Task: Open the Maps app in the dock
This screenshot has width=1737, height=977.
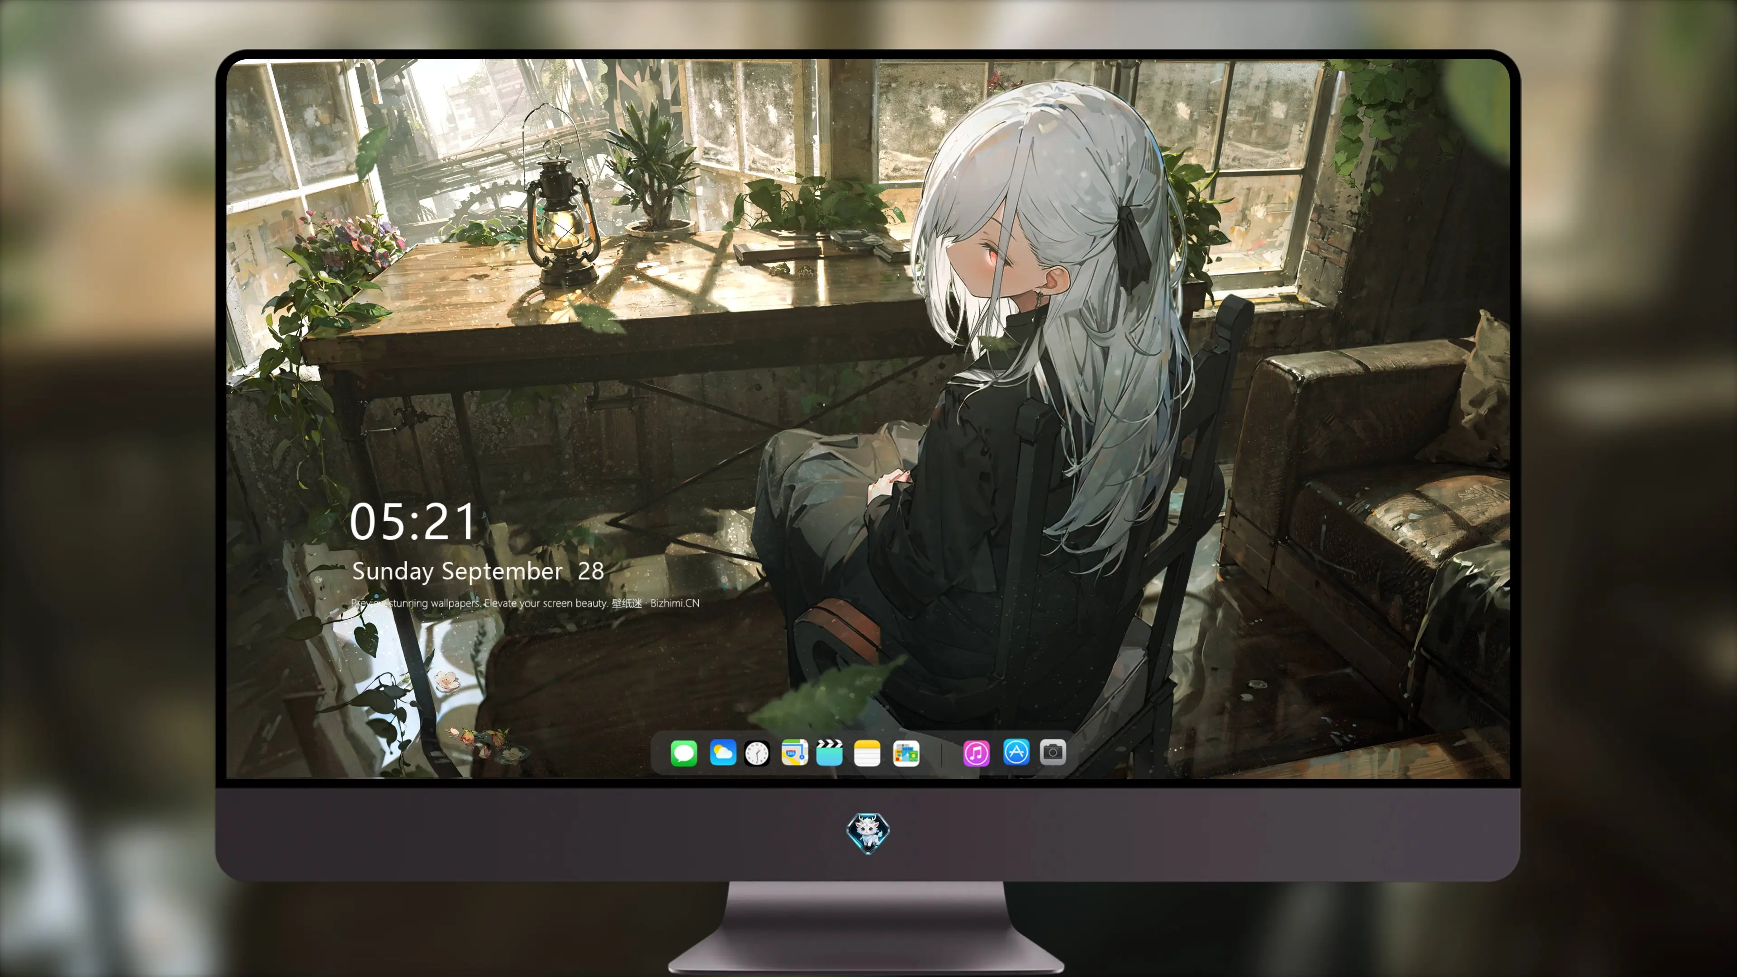Action: pyautogui.click(x=794, y=753)
